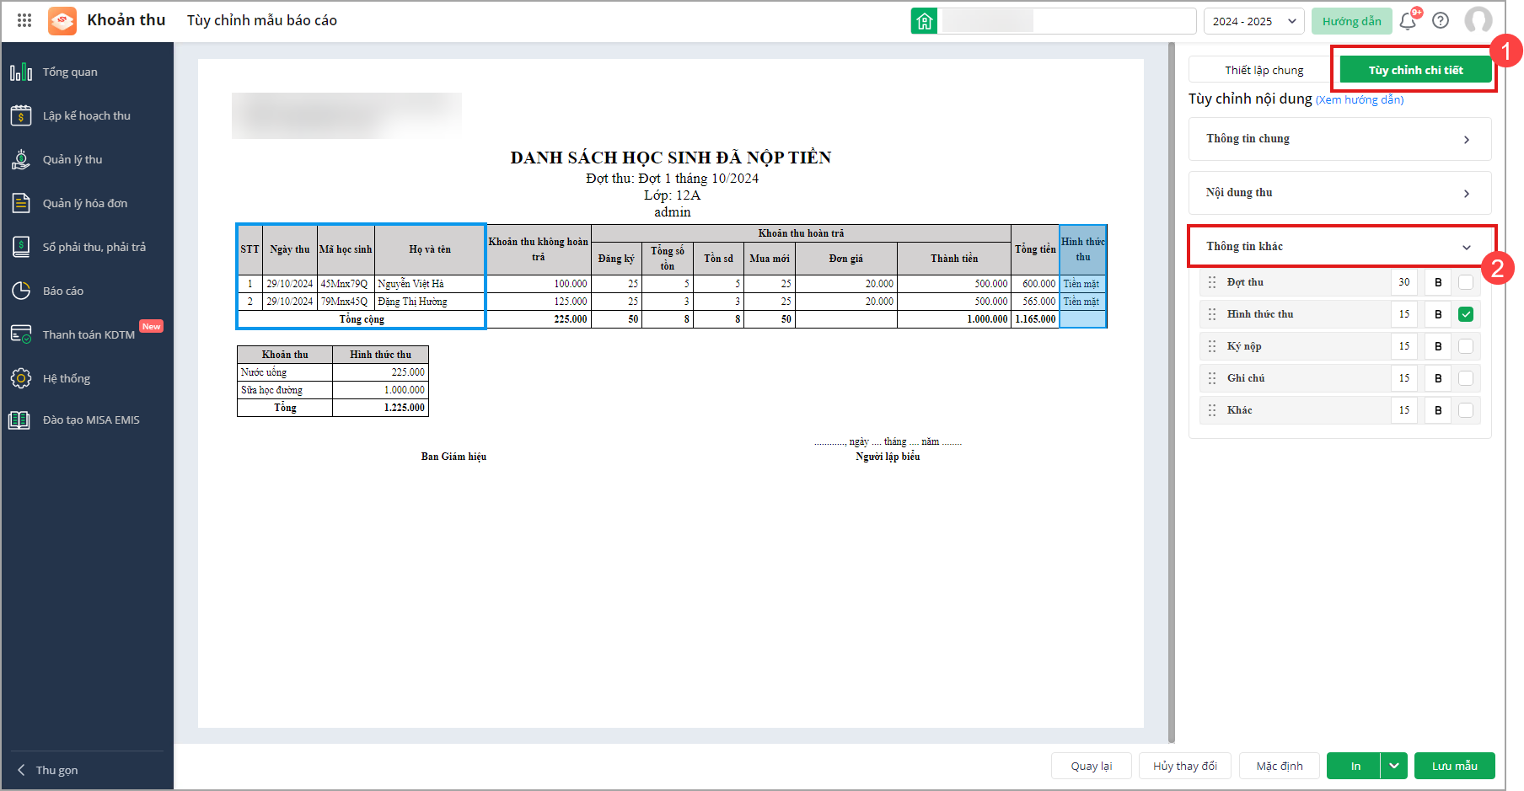Open Lập kế hoạch thu menu item

pyautogui.click(x=88, y=115)
